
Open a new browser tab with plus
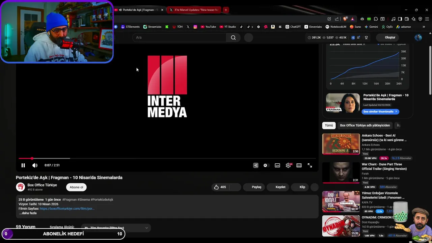pyautogui.click(x=226, y=10)
